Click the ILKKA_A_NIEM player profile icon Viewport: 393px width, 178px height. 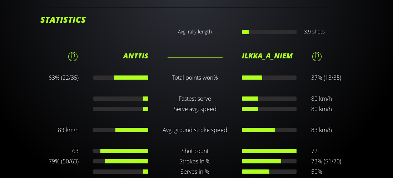pos(317,56)
